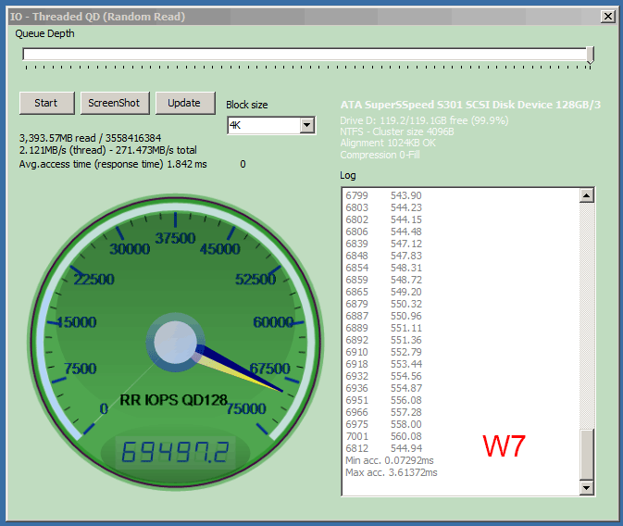Click the log's vertical scrollbar thumb

pyautogui.click(x=586, y=454)
